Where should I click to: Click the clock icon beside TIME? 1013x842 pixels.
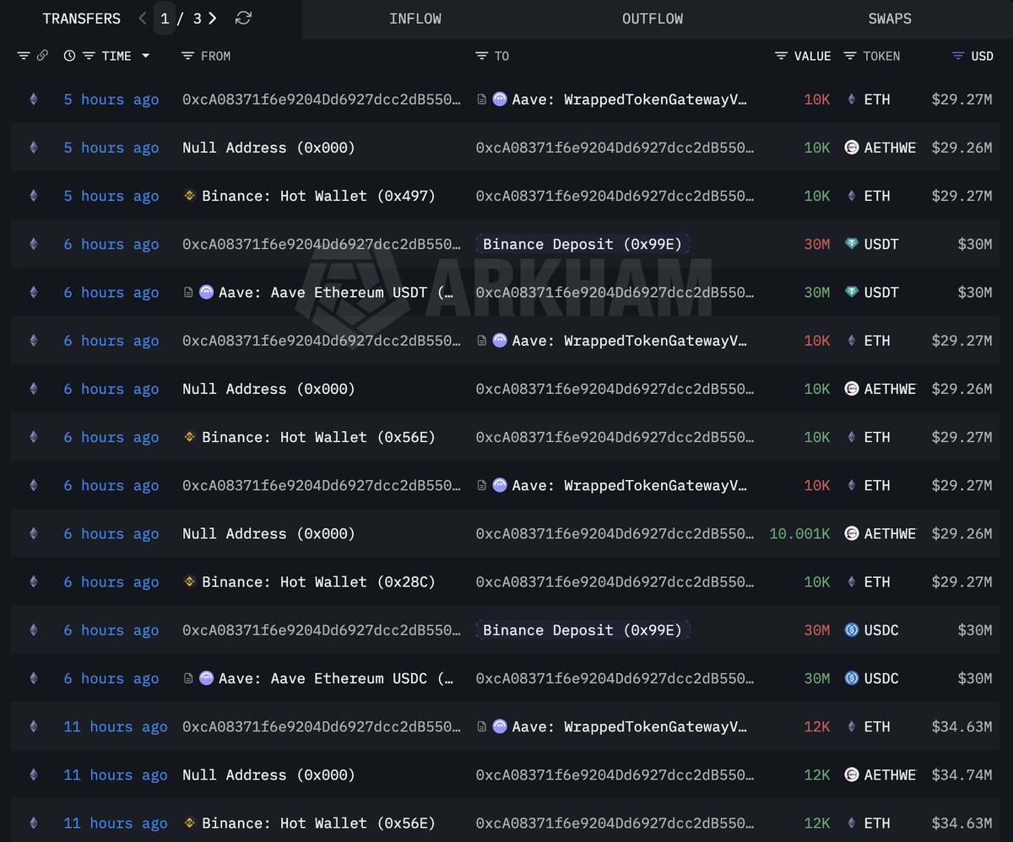point(69,56)
